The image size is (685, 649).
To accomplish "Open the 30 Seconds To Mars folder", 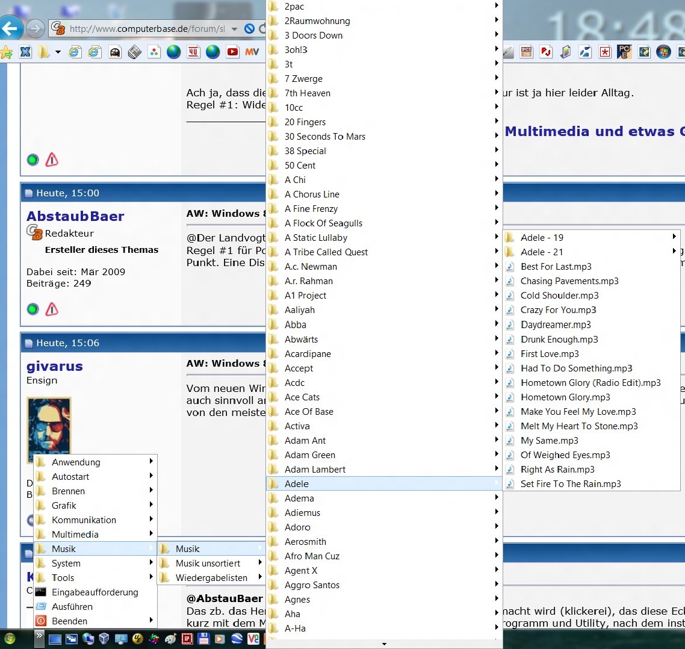I will click(384, 136).
